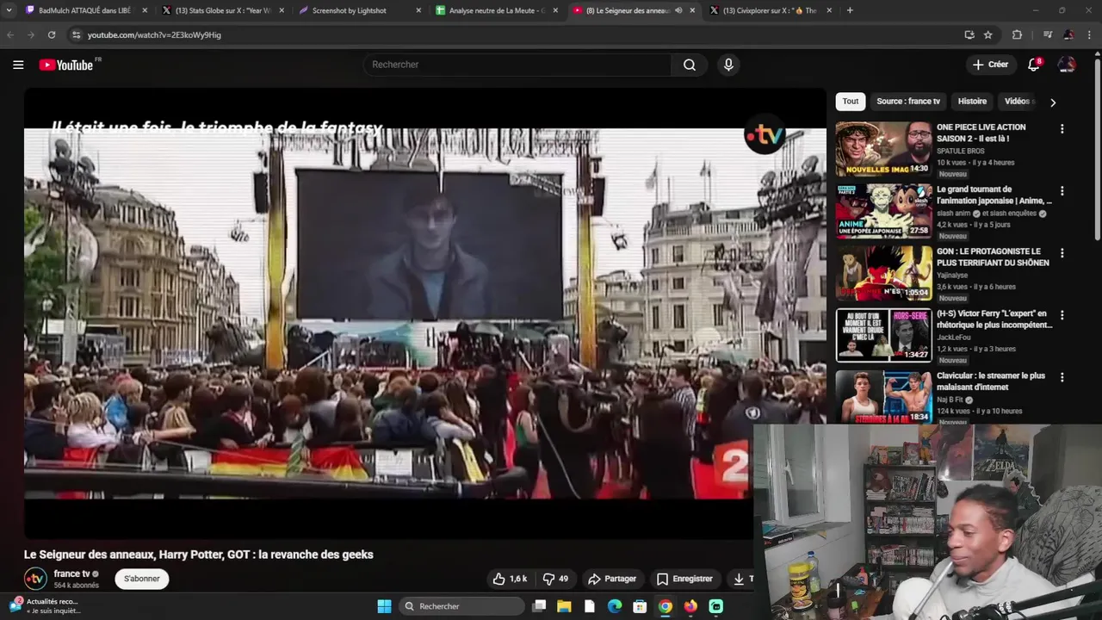Open GON protagoniste terrifiant thumbnail
This screenshot has height=620, width=1102.
click(x=883, y=273)
